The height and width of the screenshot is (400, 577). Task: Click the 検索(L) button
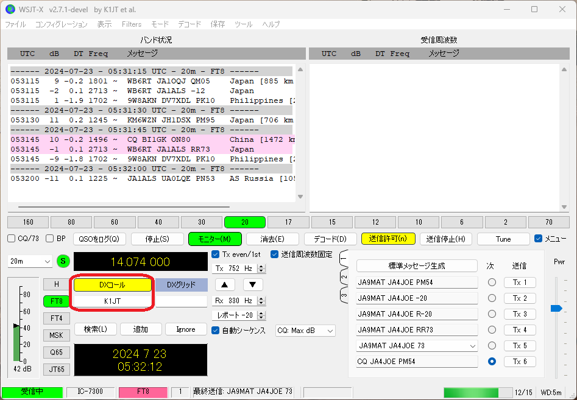pos(95,329)
